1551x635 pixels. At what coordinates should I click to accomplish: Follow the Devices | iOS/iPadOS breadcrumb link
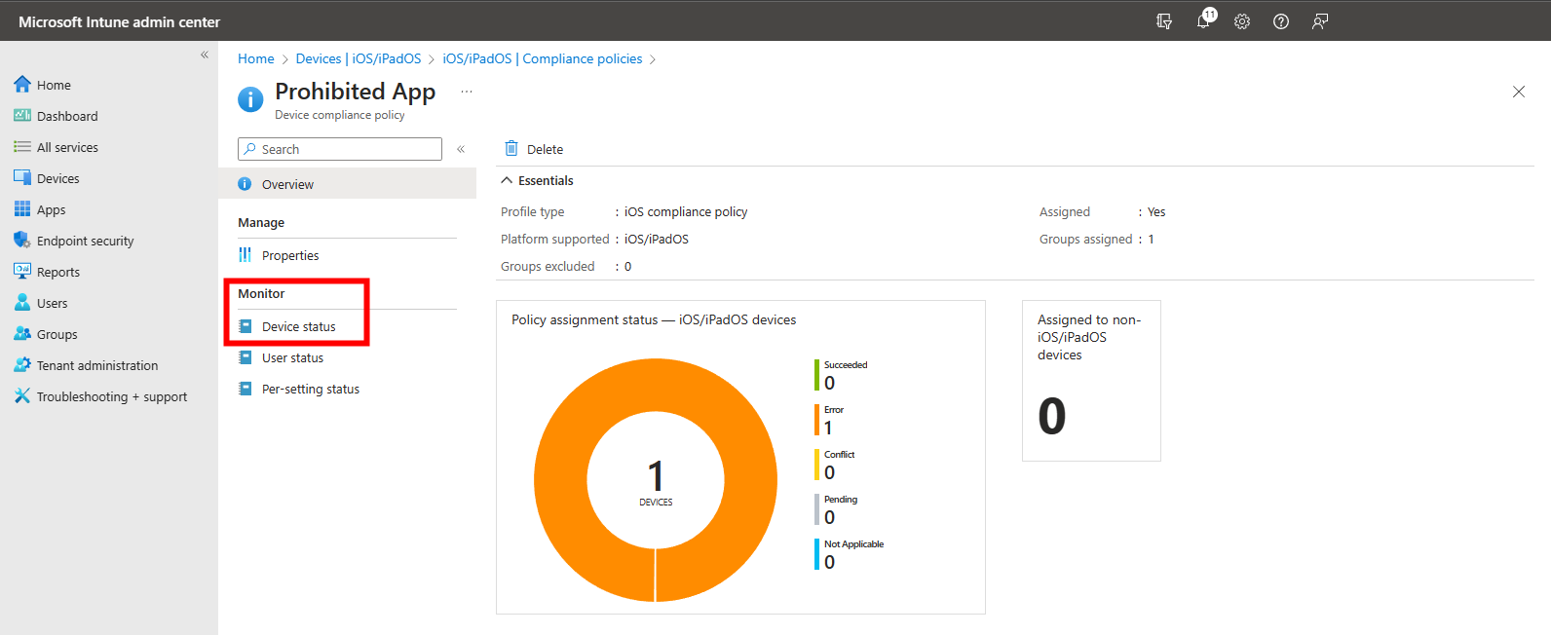click(359, 58)
